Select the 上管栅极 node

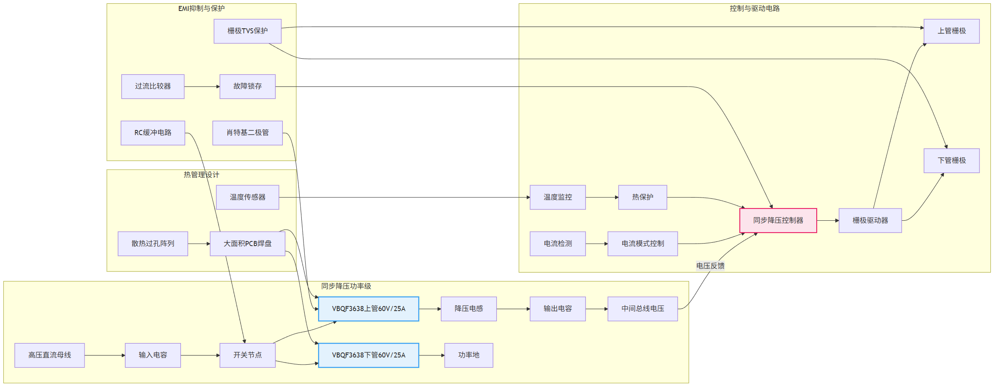coord(952,31)
